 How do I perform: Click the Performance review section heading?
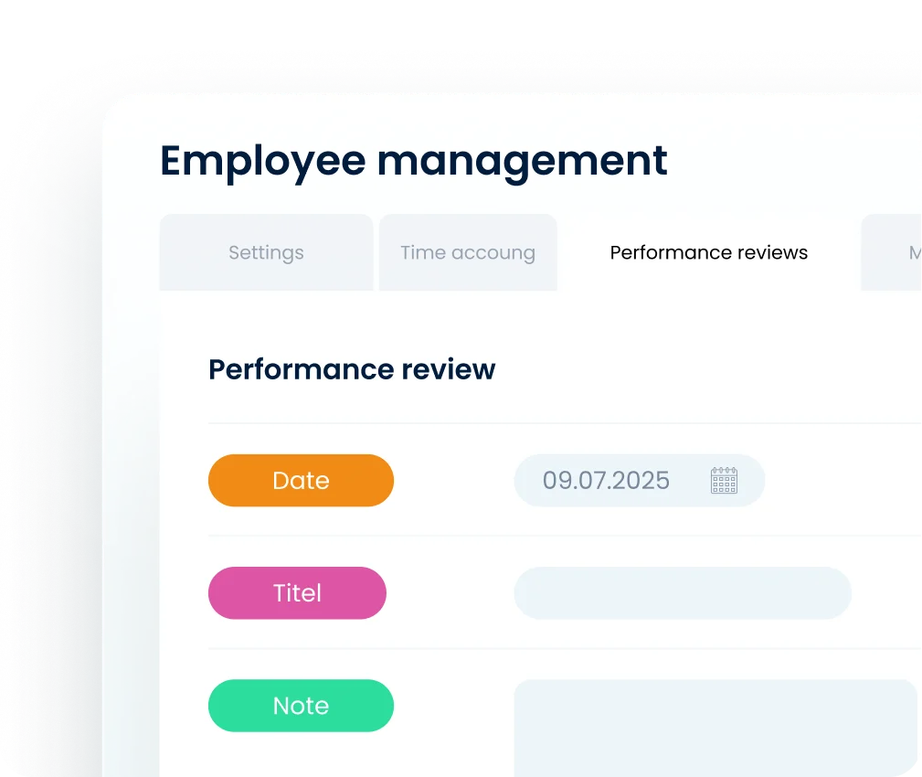click(x=352, y=369)
